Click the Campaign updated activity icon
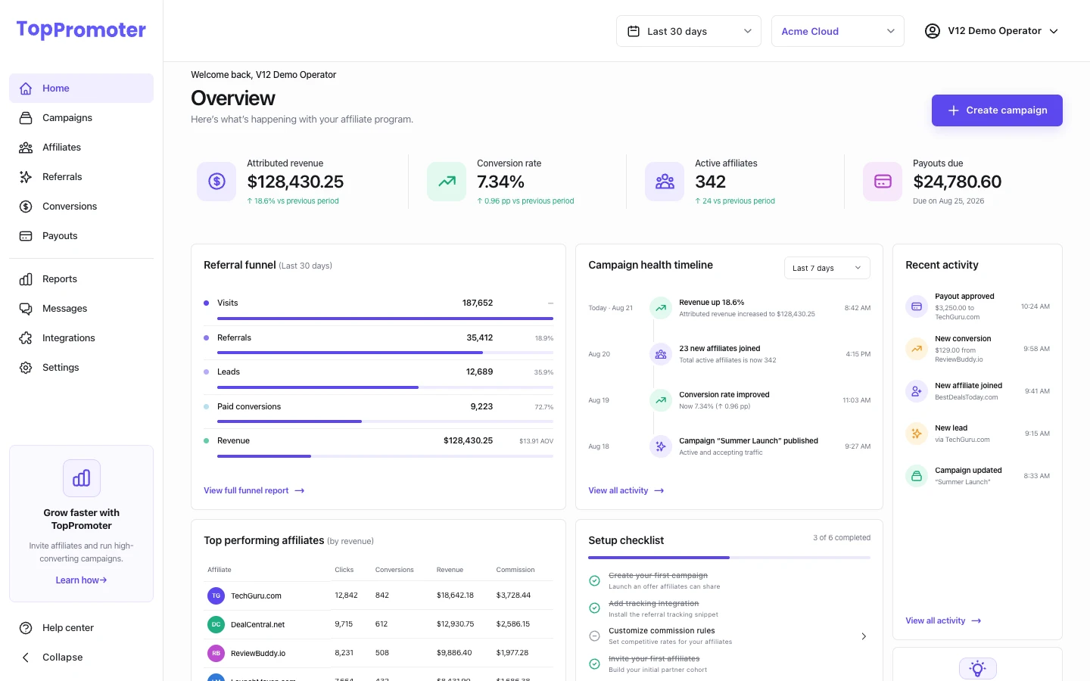 917,476
